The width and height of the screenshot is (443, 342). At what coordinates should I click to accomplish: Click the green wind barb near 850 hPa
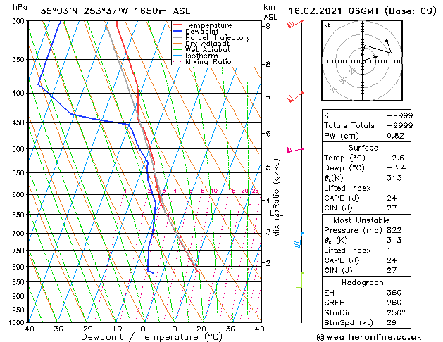[x=300, y=280]
